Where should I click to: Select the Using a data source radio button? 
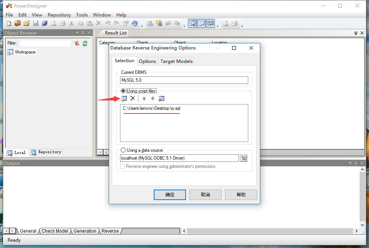(x=123, y=150)
